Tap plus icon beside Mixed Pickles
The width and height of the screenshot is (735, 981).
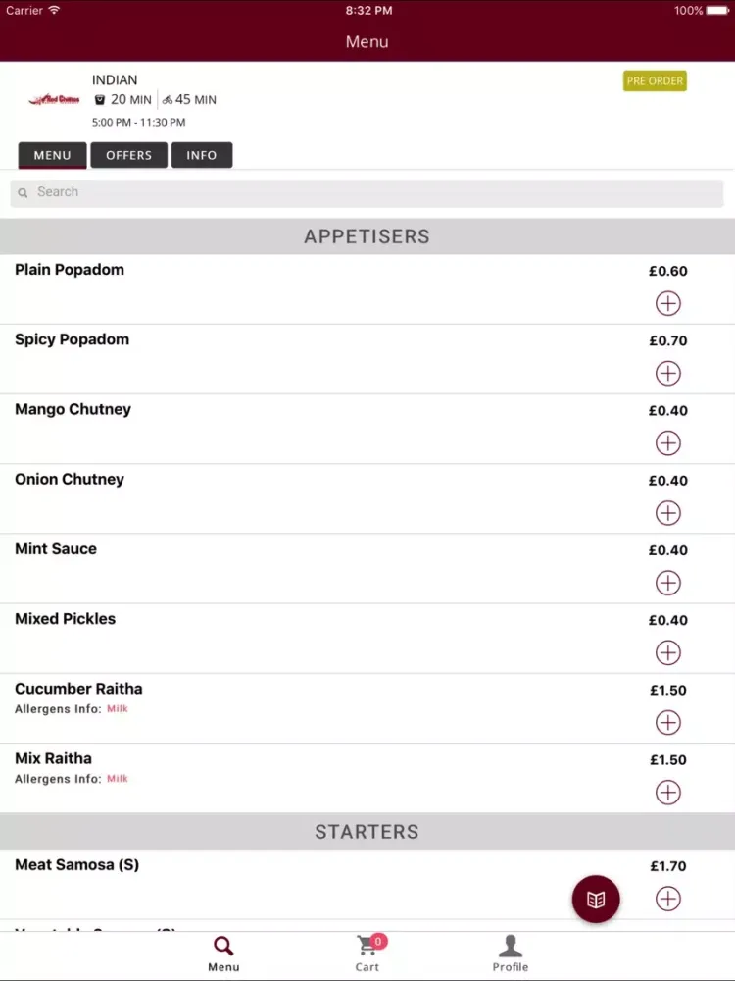[667, 652]
